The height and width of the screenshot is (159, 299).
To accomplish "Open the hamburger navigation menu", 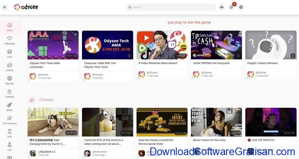I will (5, 7).
